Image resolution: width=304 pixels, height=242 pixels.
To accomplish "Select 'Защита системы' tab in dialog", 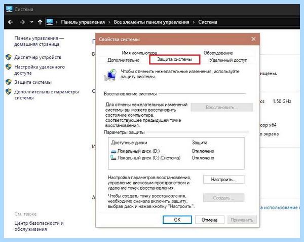I will [174, 59].
